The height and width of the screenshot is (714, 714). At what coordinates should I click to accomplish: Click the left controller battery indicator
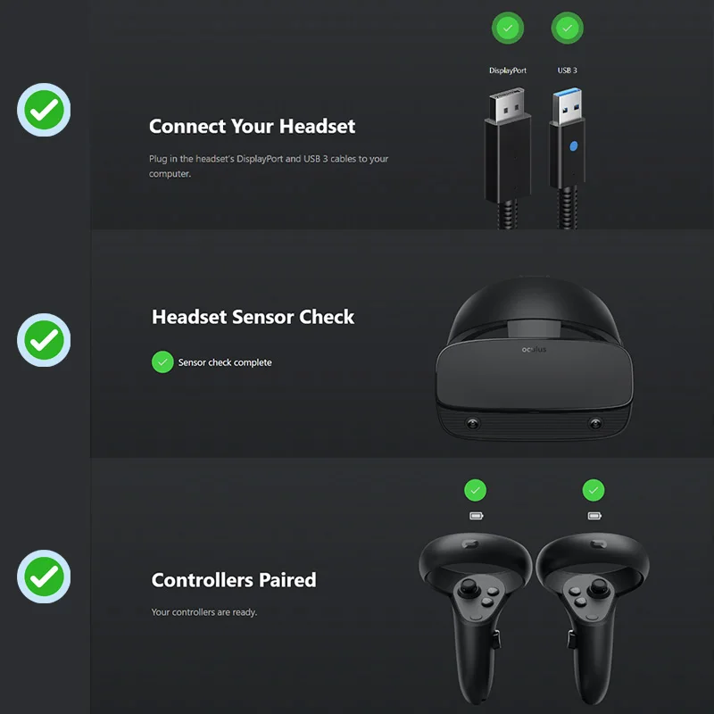coord(477,516)
